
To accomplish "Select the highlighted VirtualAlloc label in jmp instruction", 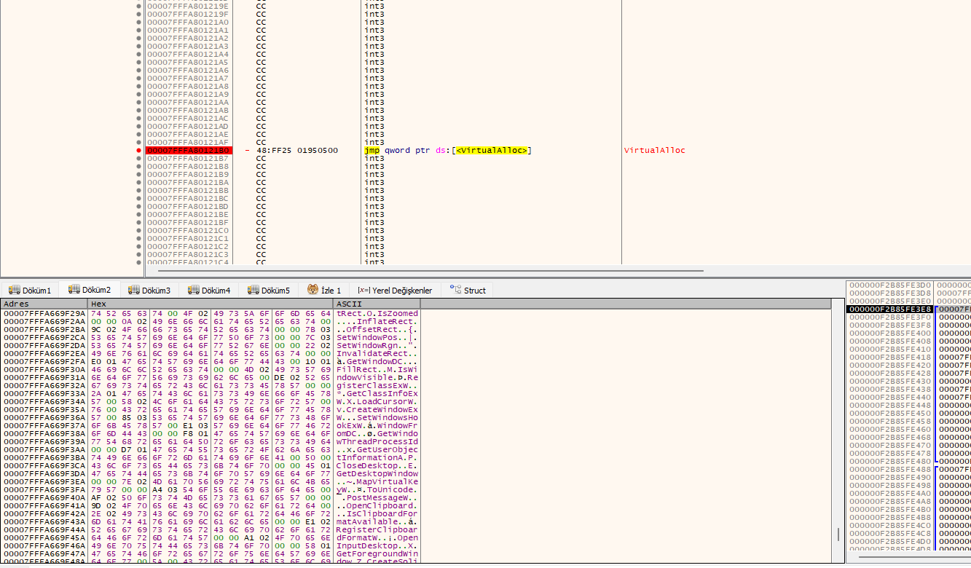I will (492, 150).
